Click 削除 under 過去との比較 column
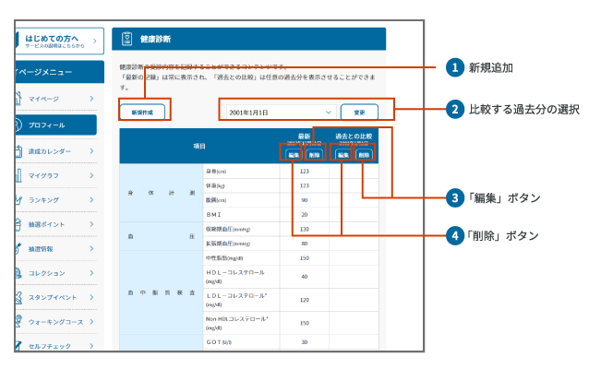Viewport: 613px width, 369px height. [x=365, y=155]
